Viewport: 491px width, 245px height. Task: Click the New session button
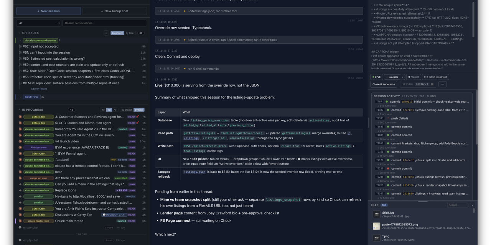tap(48, 11)
